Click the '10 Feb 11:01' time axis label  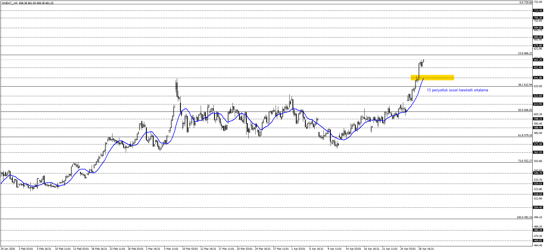(63, 249)
